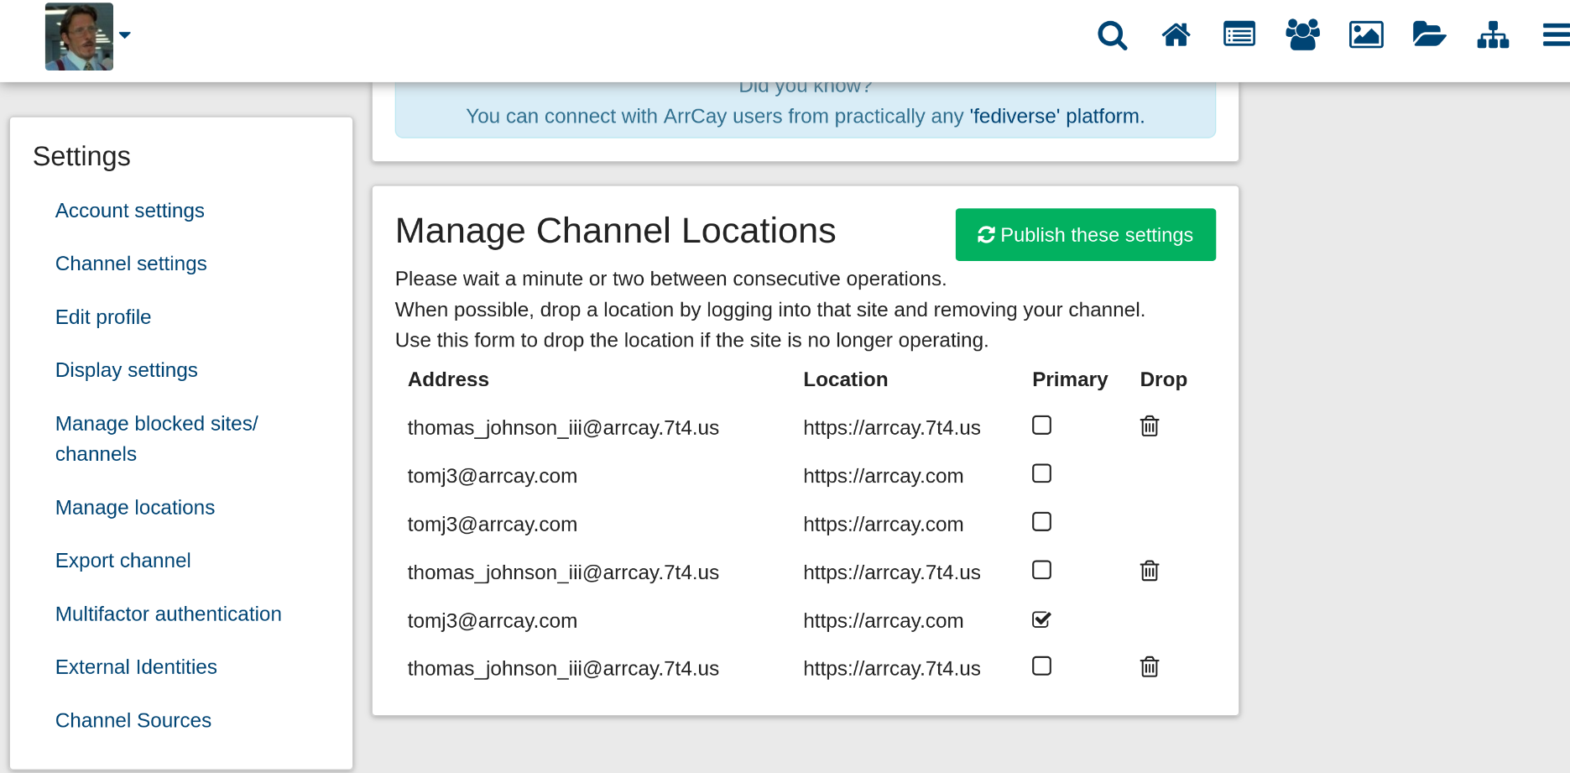The width and height of the screenshot is (1570, 773).
Task: Open the channel sitemap icon
Action: (x=1493, y=35)
